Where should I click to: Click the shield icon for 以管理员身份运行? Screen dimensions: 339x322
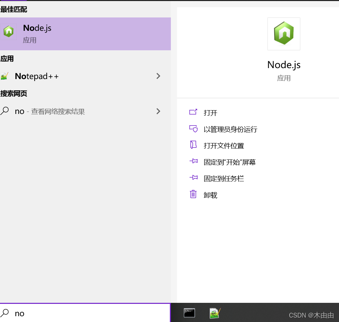[x=194, y=129]
